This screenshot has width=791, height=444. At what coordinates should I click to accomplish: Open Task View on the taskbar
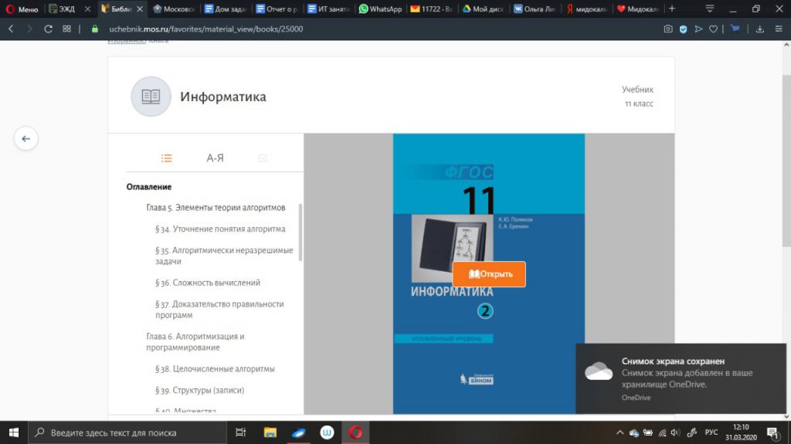241,432
